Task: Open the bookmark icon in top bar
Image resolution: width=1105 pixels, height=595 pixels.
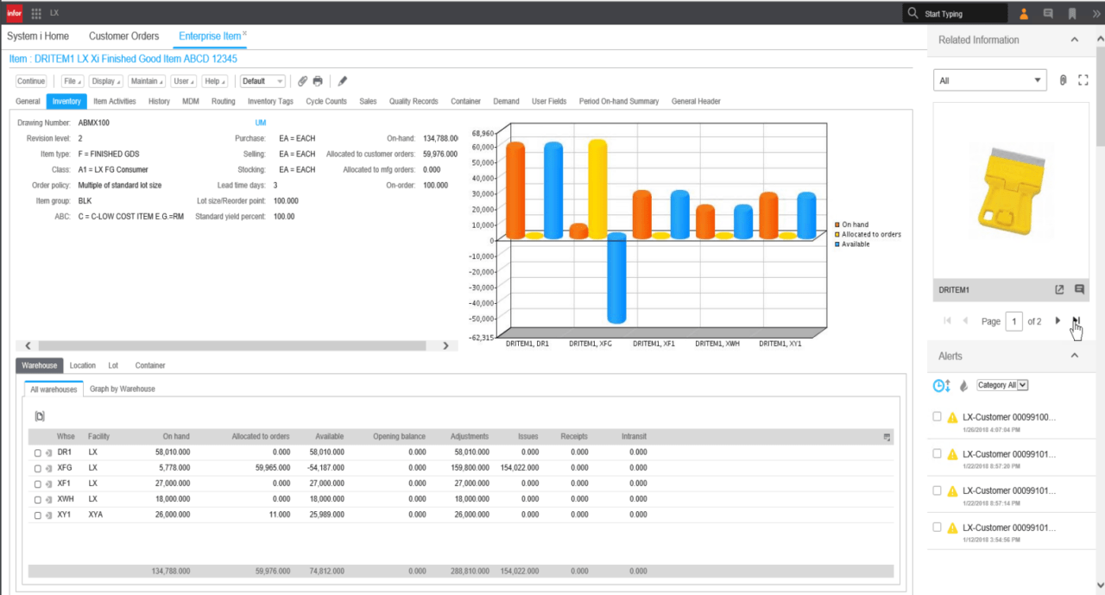Action: tap(1072, 14)
